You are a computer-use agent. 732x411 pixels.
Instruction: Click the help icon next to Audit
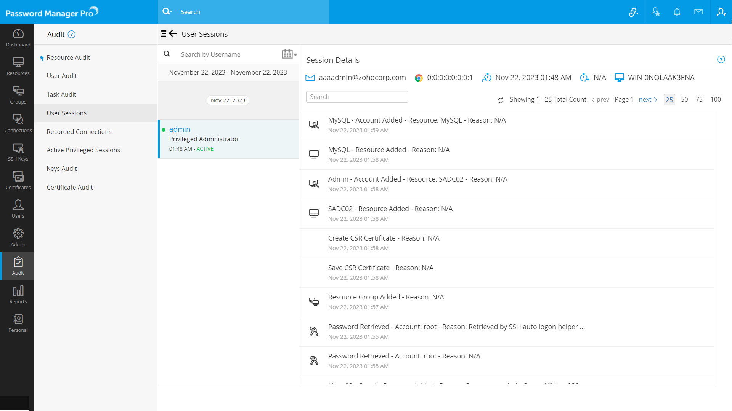coord(72,34)
